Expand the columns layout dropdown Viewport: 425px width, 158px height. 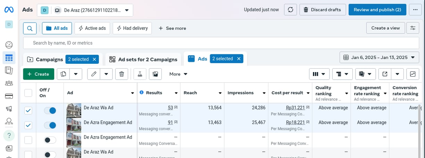319,74
